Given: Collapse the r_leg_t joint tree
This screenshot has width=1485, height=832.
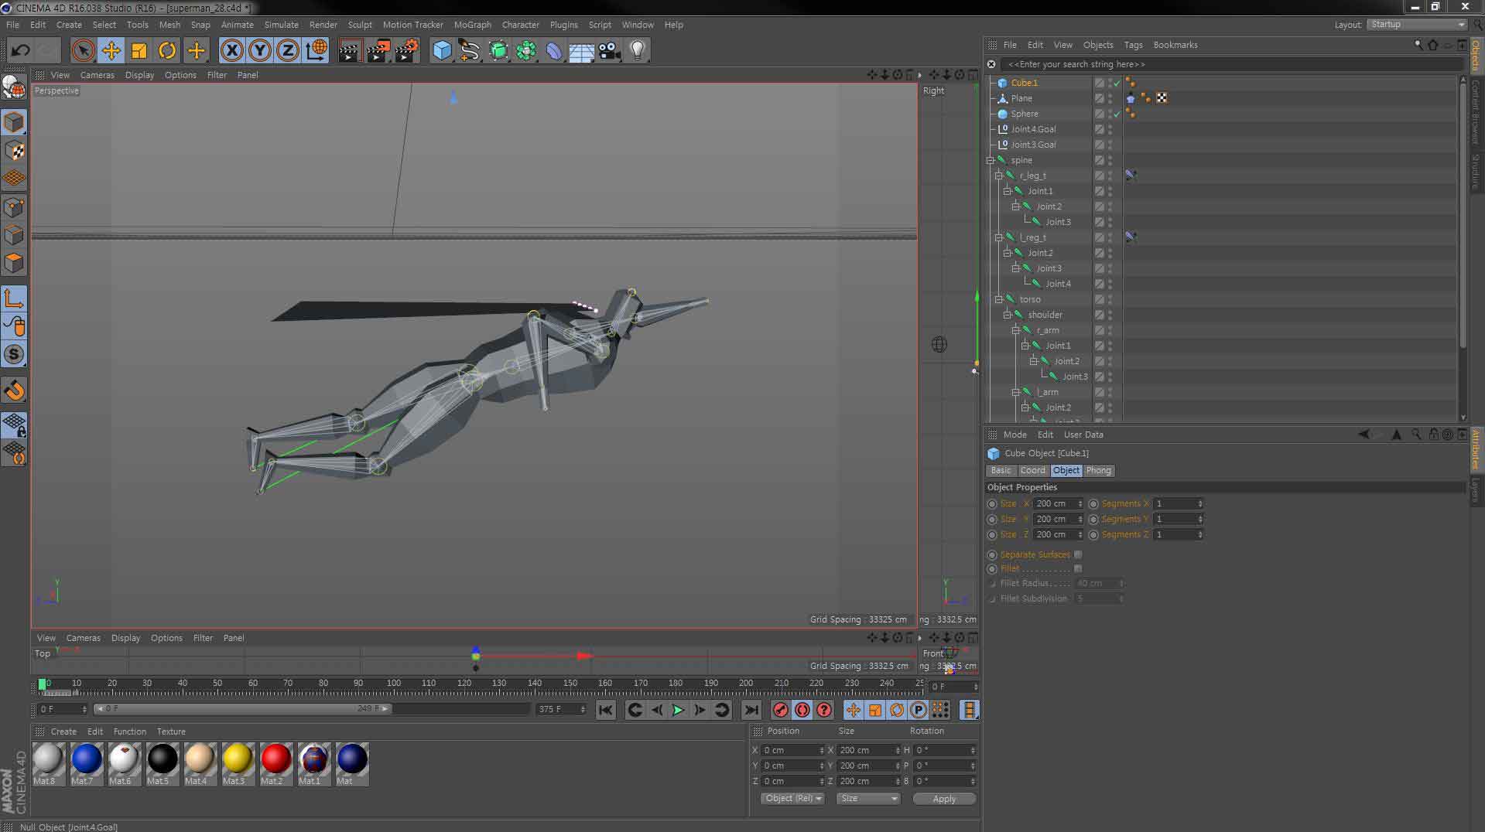Looking at the screenshot, I should (x=999, y=176).
